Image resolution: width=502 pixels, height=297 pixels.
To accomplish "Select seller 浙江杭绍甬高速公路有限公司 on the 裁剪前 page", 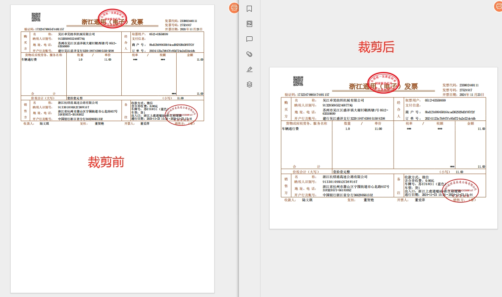I will pos(78,103).
